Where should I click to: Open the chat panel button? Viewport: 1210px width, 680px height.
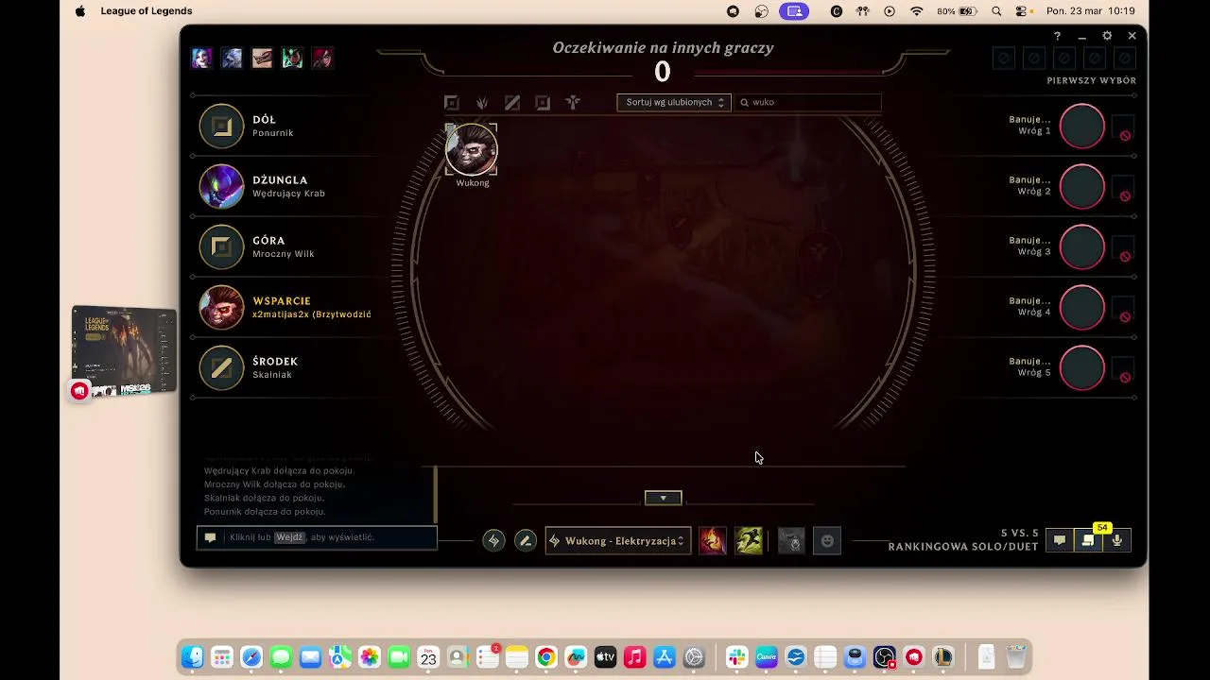1060,540
